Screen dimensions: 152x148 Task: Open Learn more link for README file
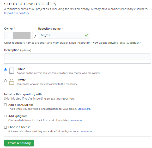[x=84, y=109]
